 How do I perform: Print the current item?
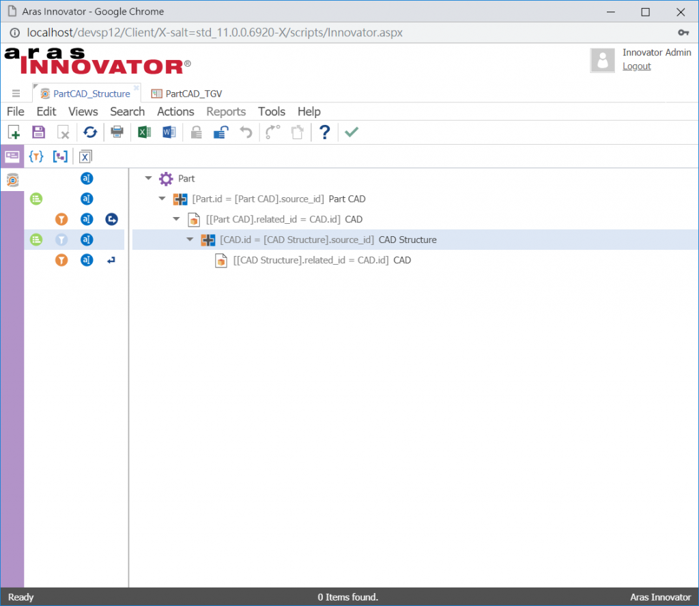click(x=117, y=132)
